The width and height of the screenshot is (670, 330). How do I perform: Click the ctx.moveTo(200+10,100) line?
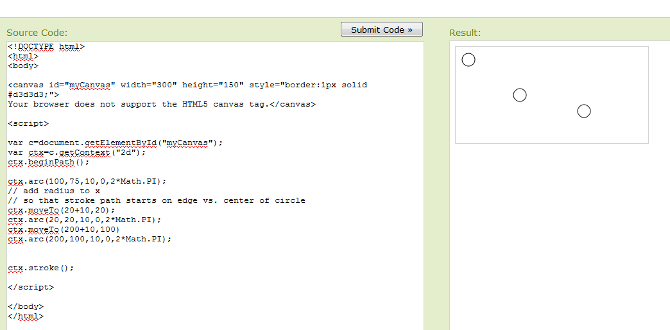64,230
